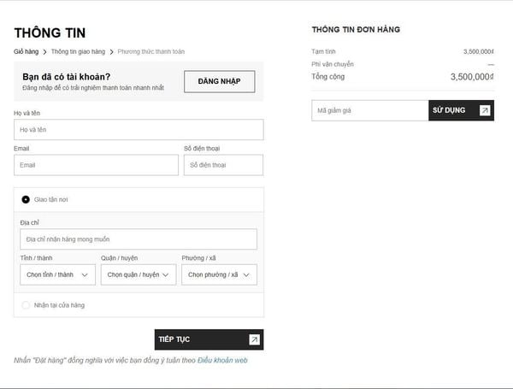The width and height of the screenshot is (513, 389).
Task: Click chevron arrow after Thông tin giao hàng
Action: coord(111,52)
